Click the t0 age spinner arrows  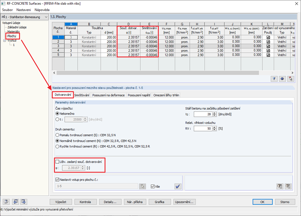pos(215,114)
